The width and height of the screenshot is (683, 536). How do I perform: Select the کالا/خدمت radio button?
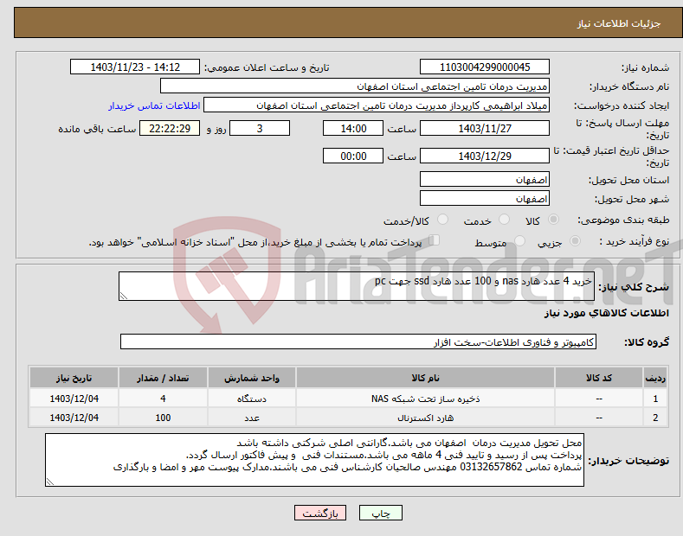[x=442, y=220]
